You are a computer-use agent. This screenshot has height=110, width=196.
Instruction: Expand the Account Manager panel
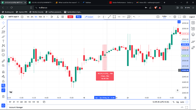(x=182, y=107)
